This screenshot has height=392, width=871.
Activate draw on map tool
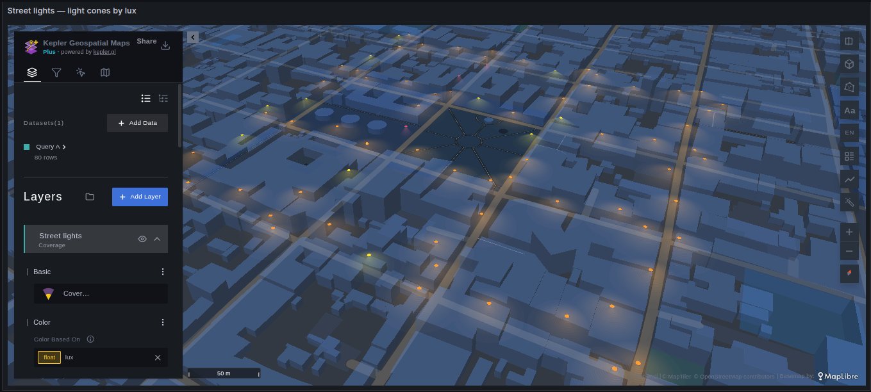pyautogui.click(x=849, y=87)
